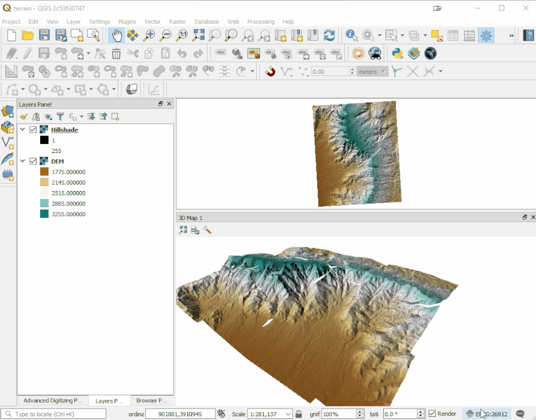
Task: Click the delete selected trash icon
Action: coord(116,54)
